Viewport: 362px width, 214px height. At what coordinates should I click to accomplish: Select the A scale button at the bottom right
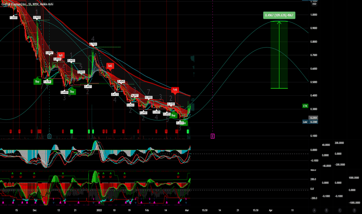314,210
